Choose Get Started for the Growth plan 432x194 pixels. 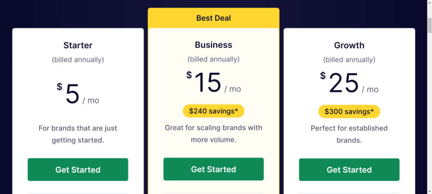(349, 170)
